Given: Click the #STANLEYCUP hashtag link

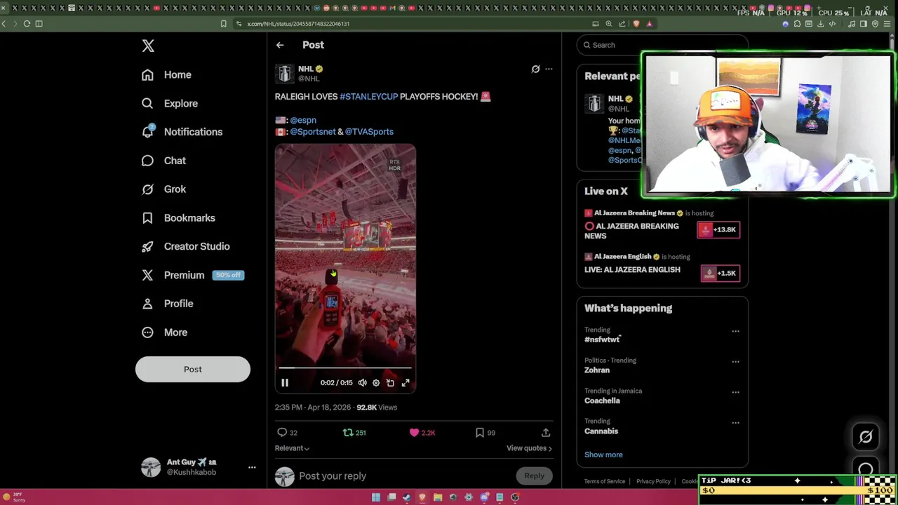Looking at the screenshot, I should (368, 97).
